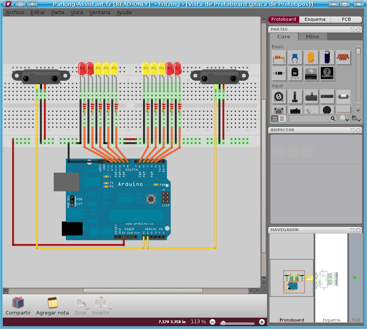Click the parts search field
The width and height of the screenshot is (367, 329).
pyautogui.click(x=310, y=118)
